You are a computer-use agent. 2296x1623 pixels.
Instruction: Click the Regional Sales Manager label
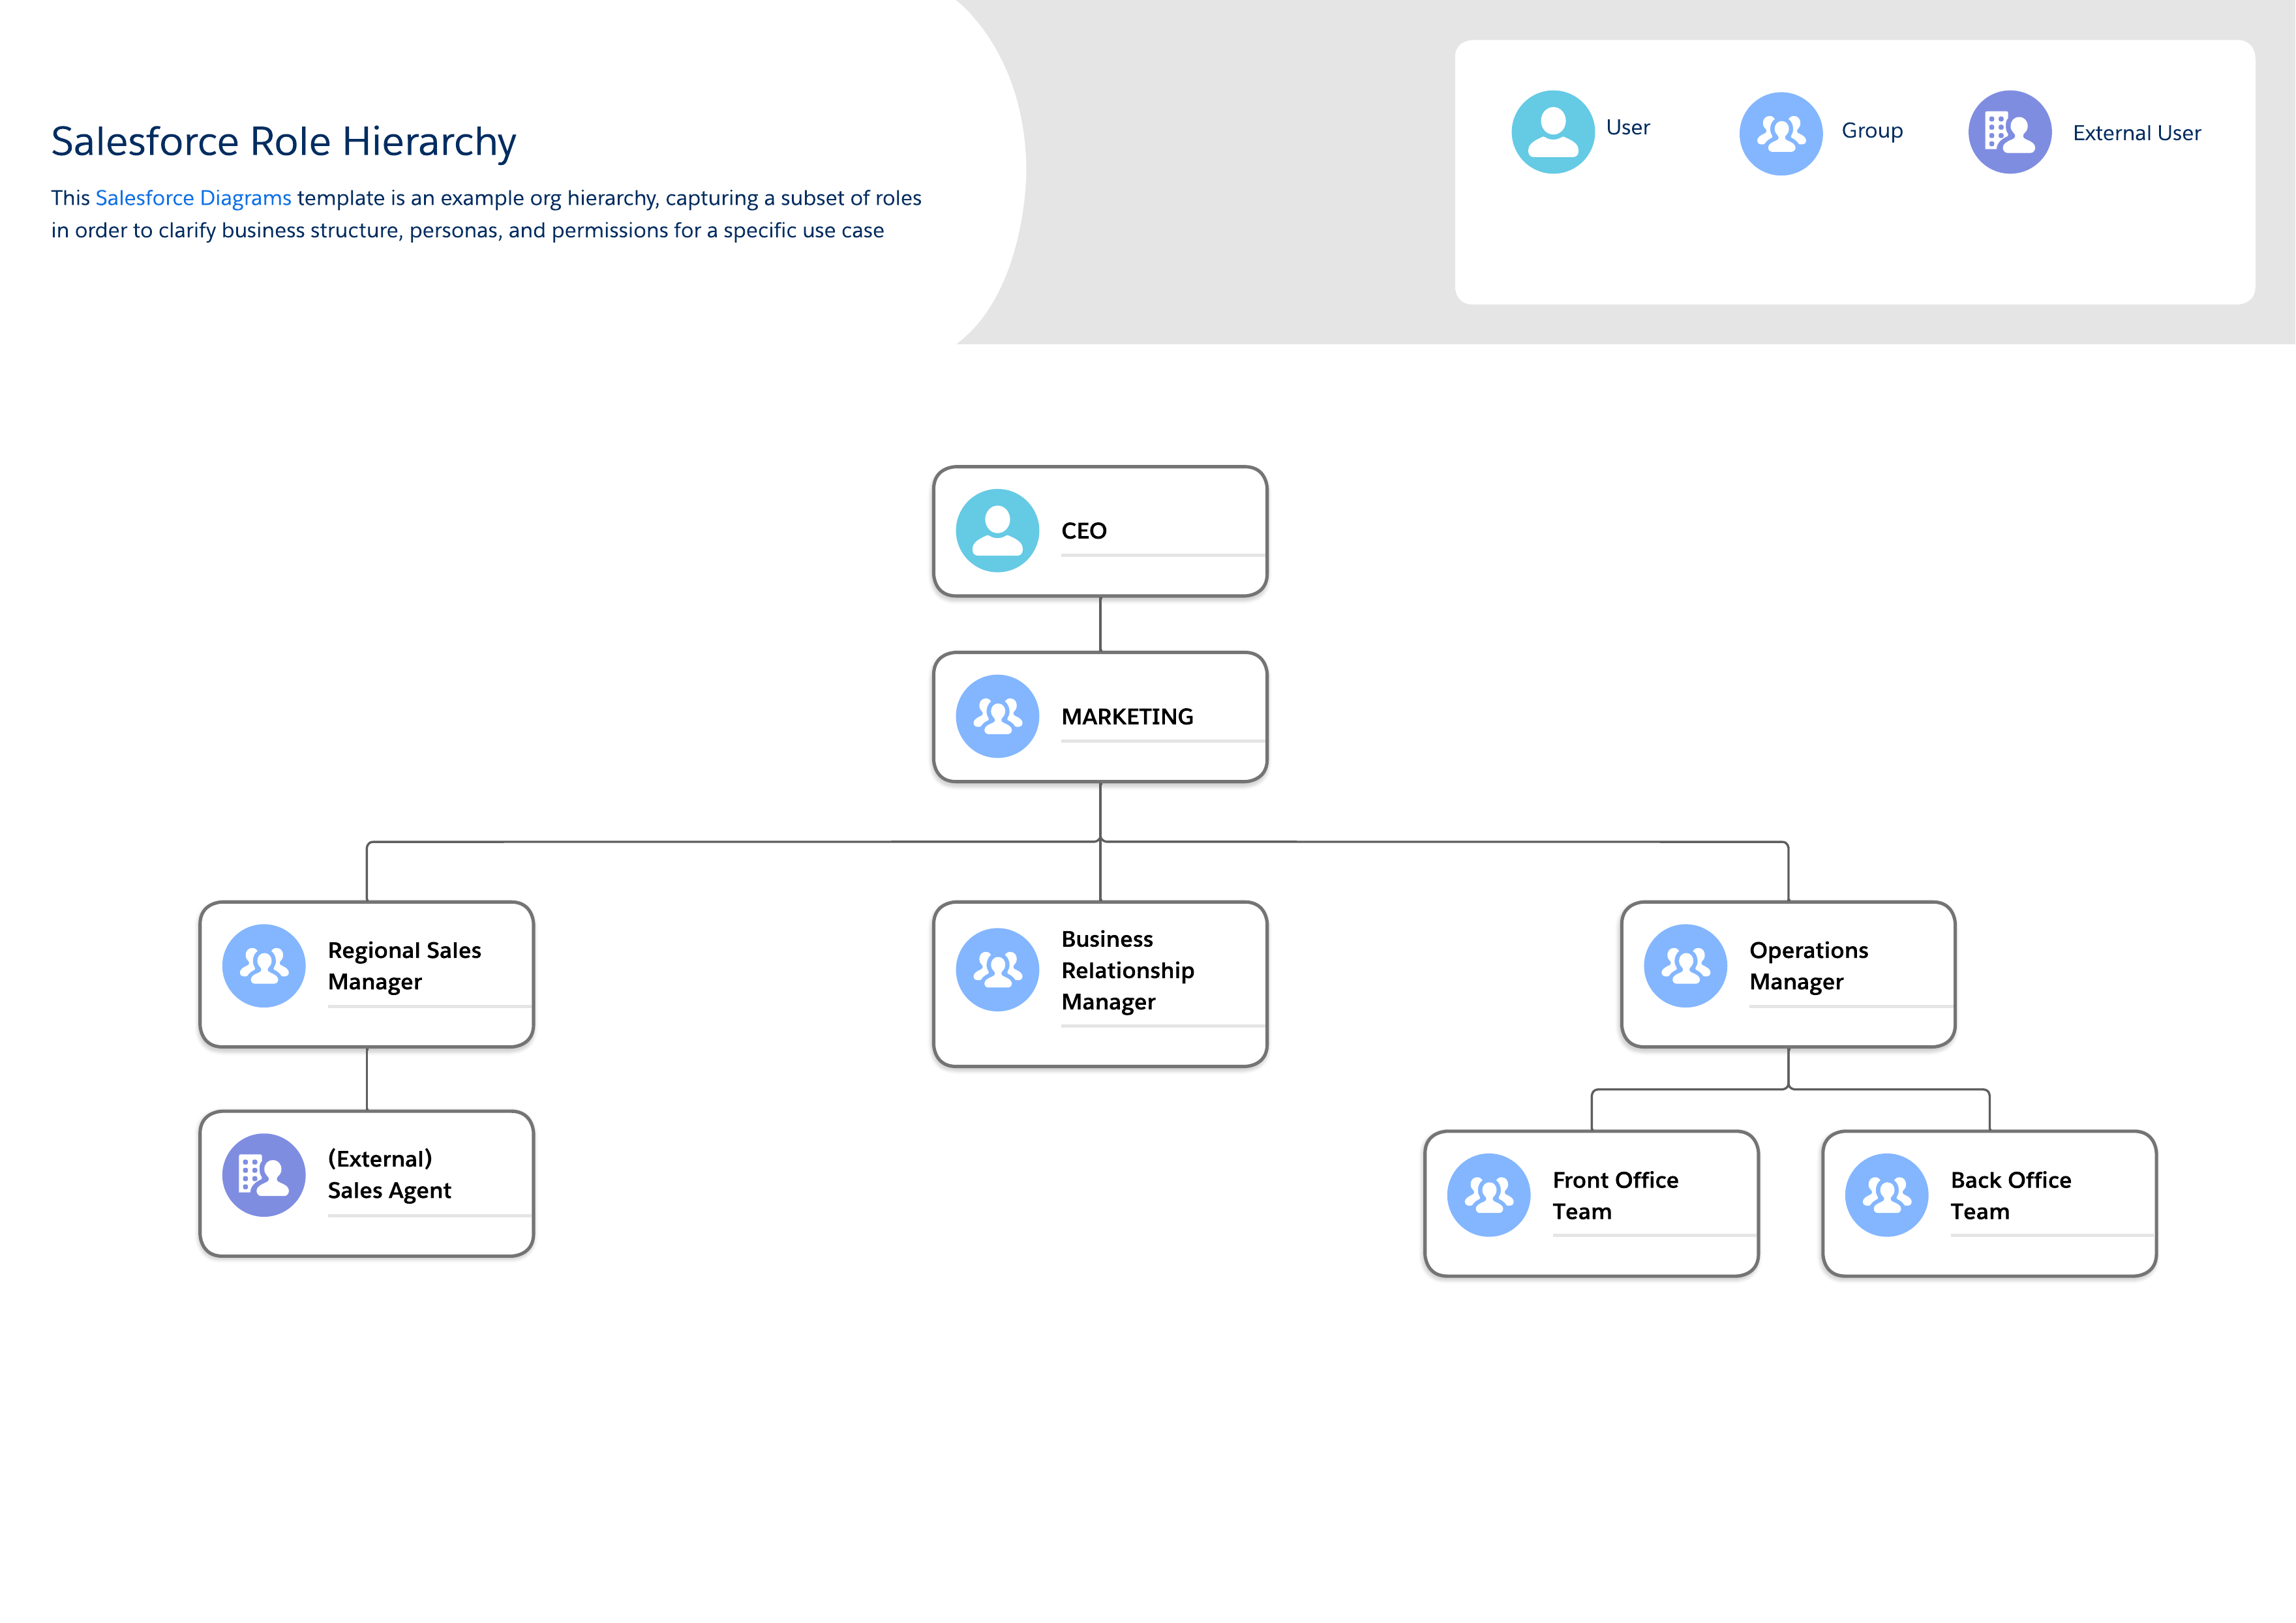[x=404, y=966]
